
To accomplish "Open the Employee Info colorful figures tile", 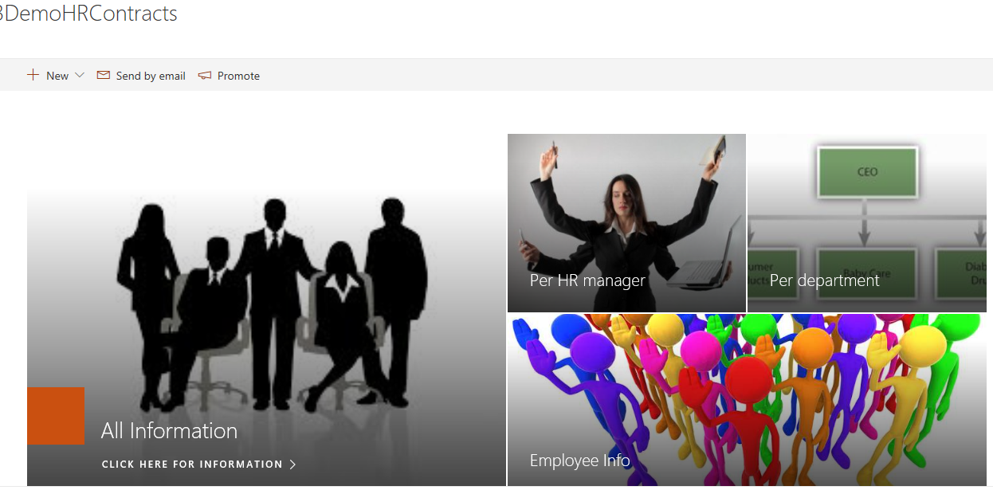I will coord(747,400).
